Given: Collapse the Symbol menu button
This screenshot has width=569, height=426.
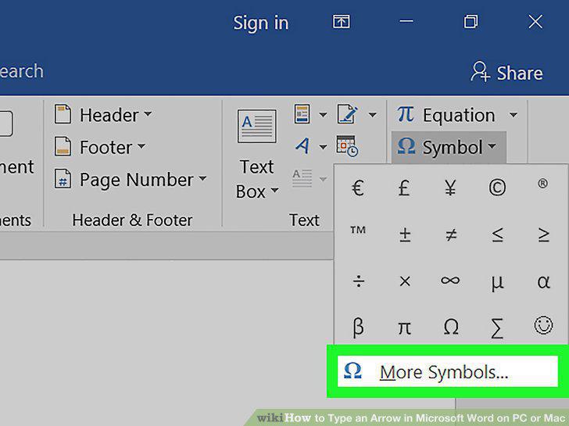Looking at the screenshot, I should click(449, 147).
